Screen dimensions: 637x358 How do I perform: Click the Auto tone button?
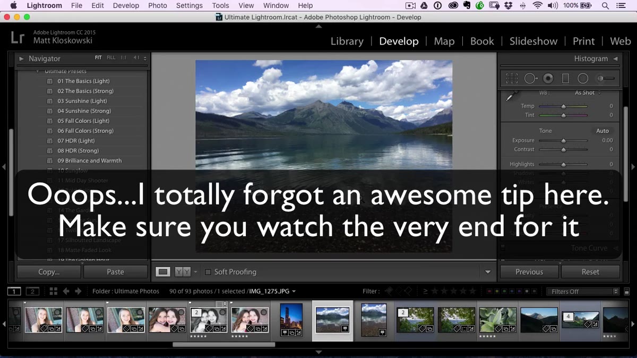pos(602,131)
